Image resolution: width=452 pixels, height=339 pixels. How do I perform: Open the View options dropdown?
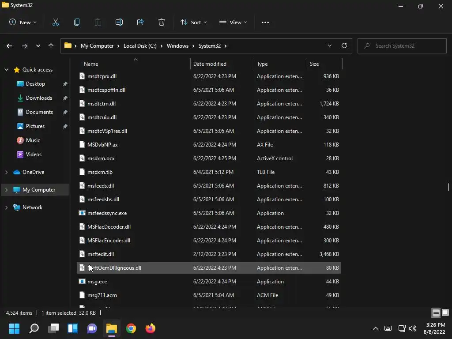pyautogui.click(x=233, y=22)
